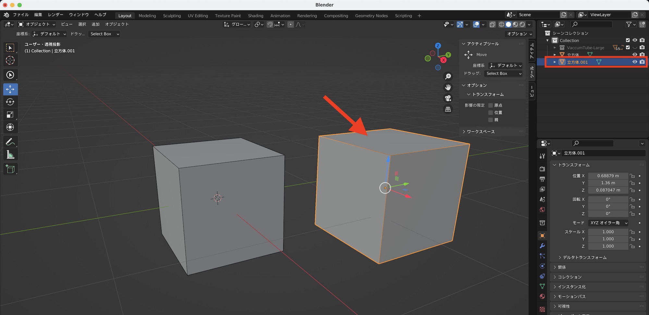Open the レンダー menu
Viewport: 649px width, 315px height.
click(x=55, y=15)
